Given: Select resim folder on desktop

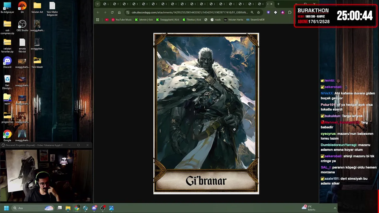Looking at the screenshot, I should coord(7,99).
